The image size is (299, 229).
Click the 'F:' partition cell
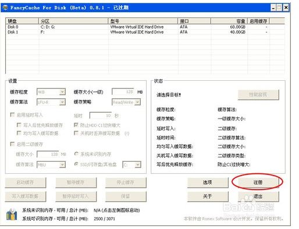point(42,32)
